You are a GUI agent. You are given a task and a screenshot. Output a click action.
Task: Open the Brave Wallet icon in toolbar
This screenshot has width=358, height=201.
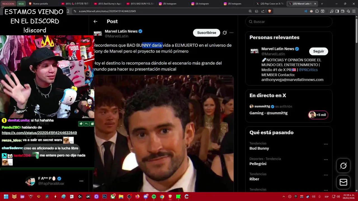coord(343,11)
